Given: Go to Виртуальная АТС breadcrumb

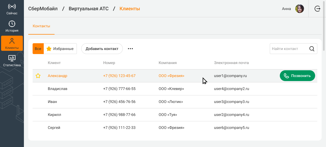Looking at the screenshot, I should (x=89, y=9).
